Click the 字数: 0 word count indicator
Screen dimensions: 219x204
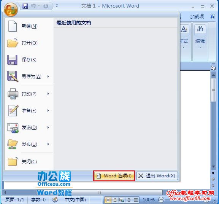(x=38, y=200)
